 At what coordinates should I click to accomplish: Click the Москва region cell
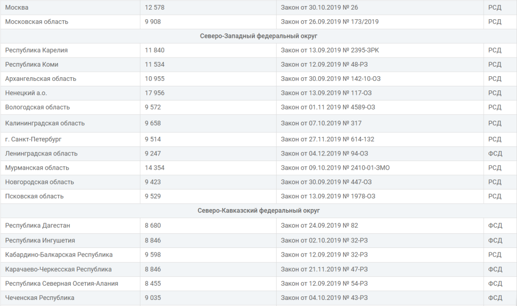click(x=17, y=8)
